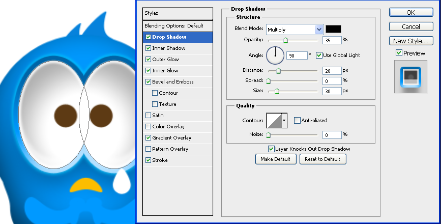
Task: Toggle Use Global Light checkbox
Action: coord(319,55)
